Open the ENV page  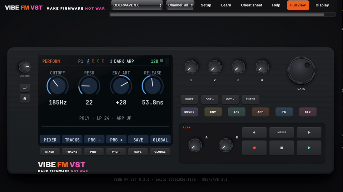[213, 112]
